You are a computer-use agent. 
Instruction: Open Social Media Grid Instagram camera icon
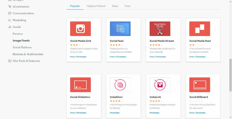click(81, 29)
